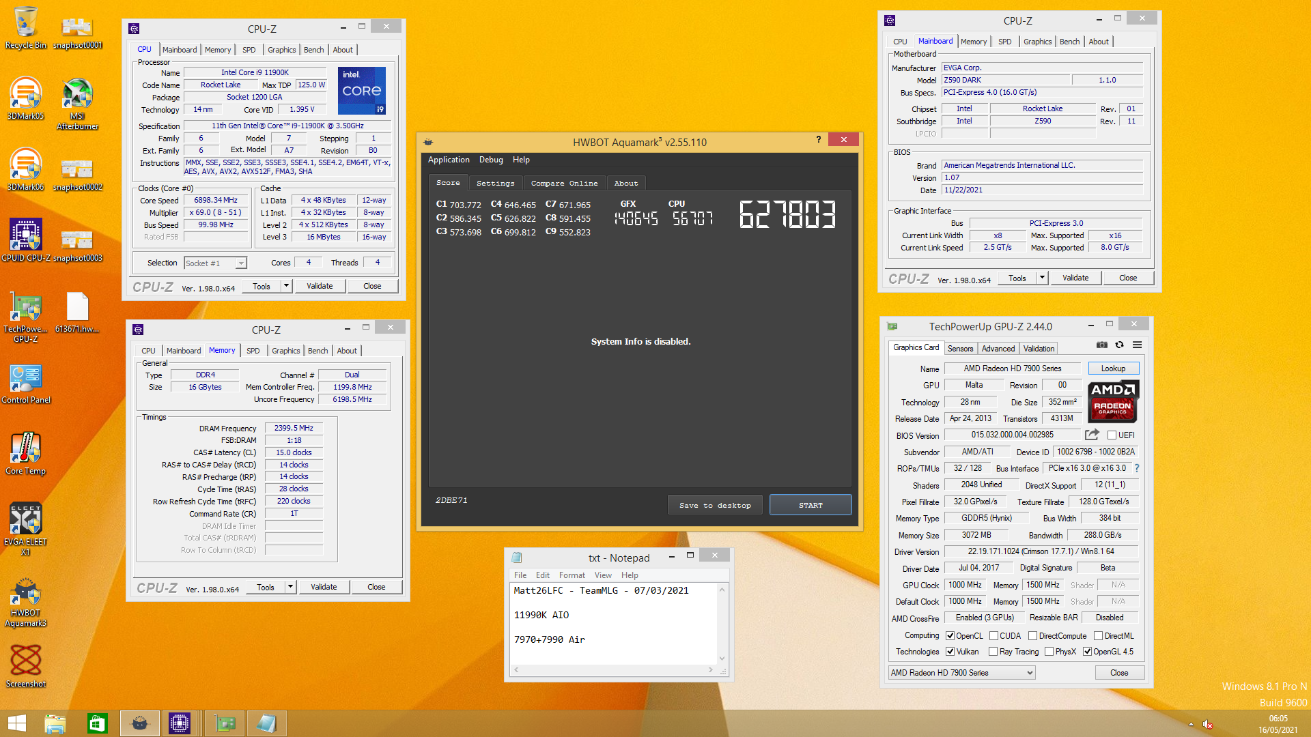Open the 613671.hw... file icon
The height and width of the screenshot is (737, 1311).
coord(77,312)
